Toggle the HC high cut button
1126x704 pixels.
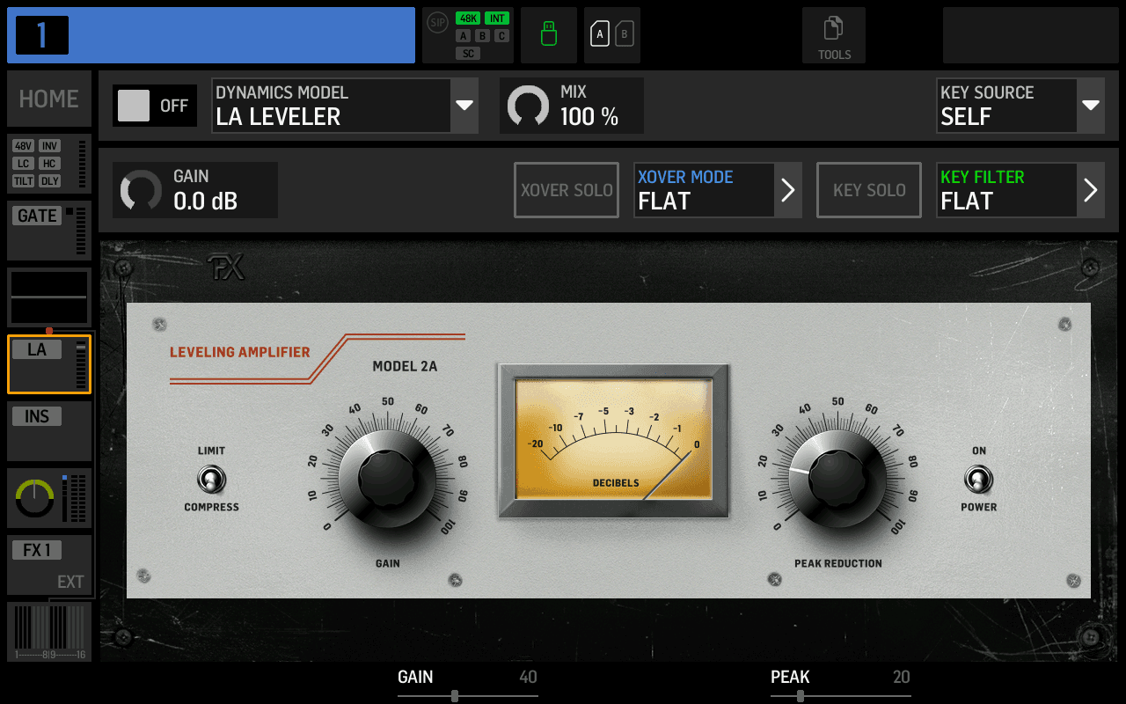pyautogui.click(x=50, y=164)
